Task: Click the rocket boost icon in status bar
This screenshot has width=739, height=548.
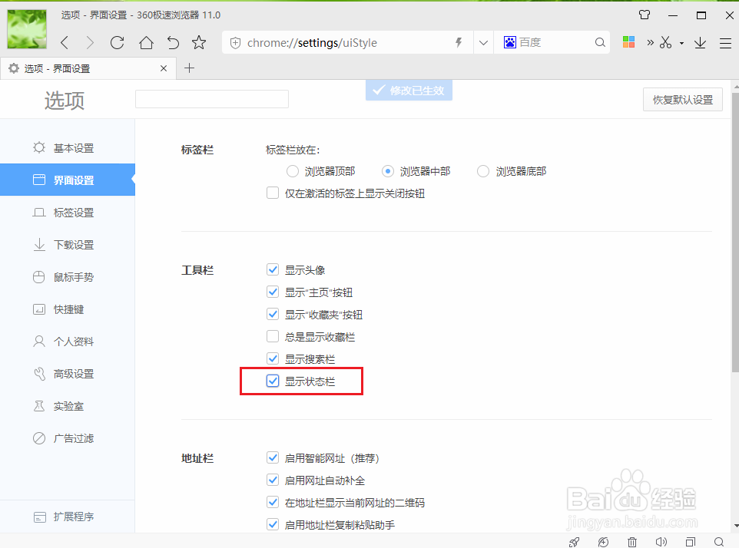Action: click(x=574, y=541)
